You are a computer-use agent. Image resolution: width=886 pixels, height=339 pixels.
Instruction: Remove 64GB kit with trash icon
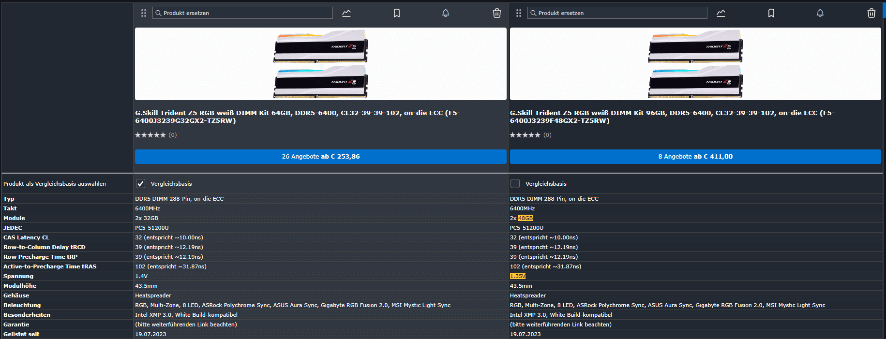click(x=497, y=13)
